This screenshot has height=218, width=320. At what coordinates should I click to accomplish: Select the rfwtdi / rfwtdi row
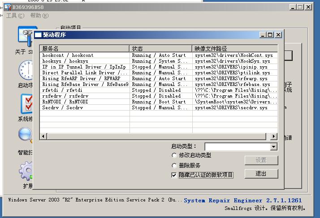point(159,90)
